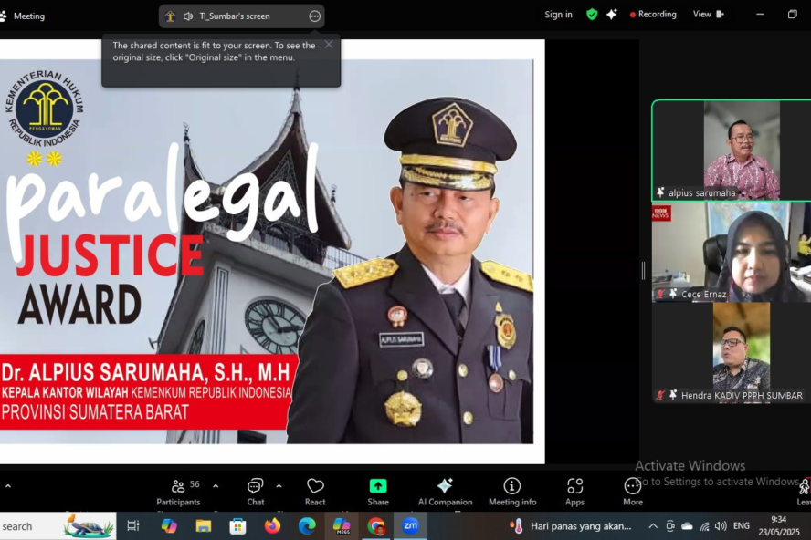Screen dimensions: 811x540
Task: Expand the Chat options caret
Action: tap(279, 485)
